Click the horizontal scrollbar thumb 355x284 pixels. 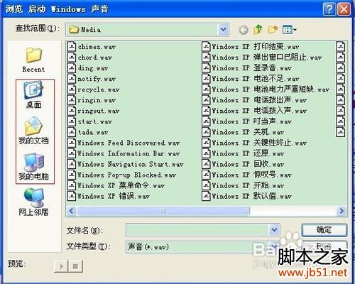click(163, 211)
